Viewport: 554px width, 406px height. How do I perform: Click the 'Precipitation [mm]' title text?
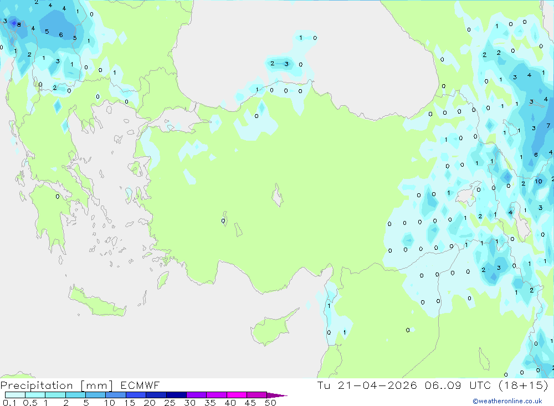point(57,386)
